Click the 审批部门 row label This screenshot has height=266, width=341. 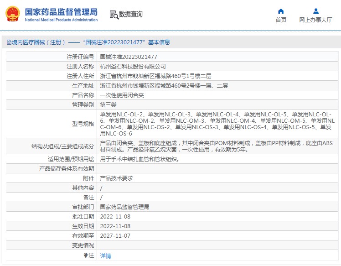pos(83,207)
